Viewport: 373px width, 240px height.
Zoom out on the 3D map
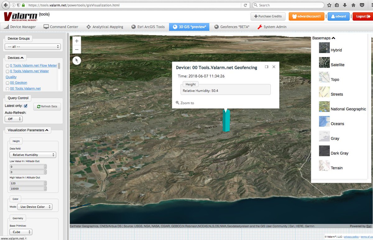click(x=77, y=50)
